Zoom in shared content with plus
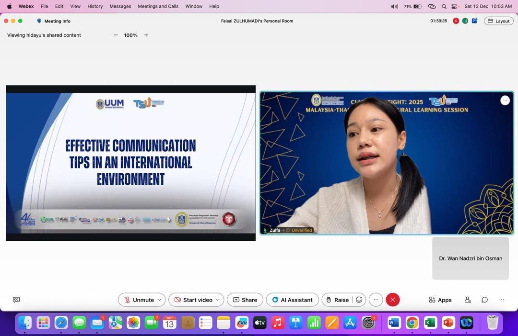 click(146, 35)
